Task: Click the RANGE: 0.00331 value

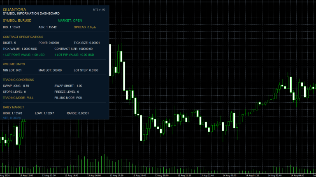Action: 78,113
